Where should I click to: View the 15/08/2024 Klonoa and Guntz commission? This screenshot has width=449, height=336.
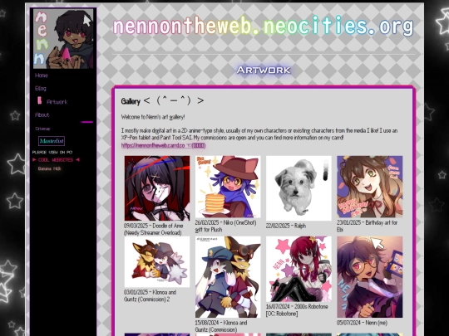pos(228,277)
